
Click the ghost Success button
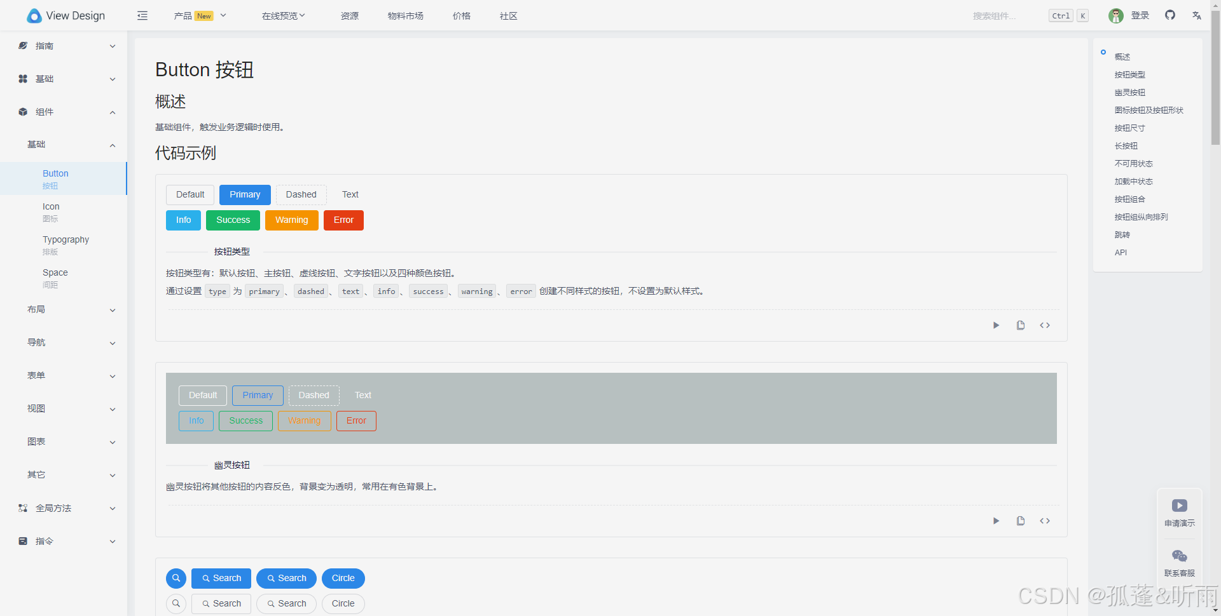point(245,421)
